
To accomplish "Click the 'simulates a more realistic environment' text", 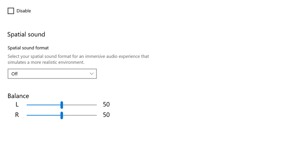I will [x=46, y=62].
